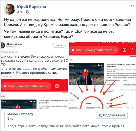Click the 9 ч. shared post timestamp
Viewport: 136px width, 131px height.
(10, 118)
